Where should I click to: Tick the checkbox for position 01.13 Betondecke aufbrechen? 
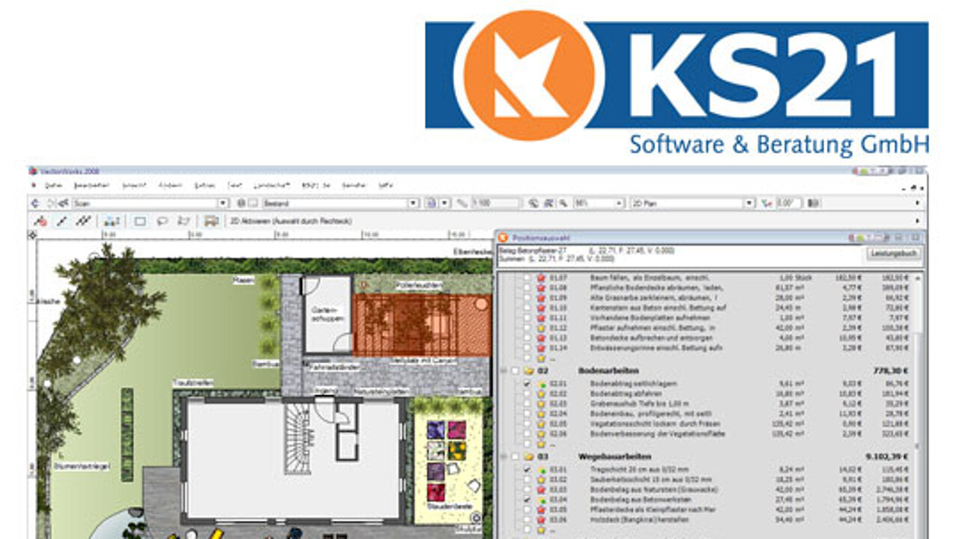point(527,338)
